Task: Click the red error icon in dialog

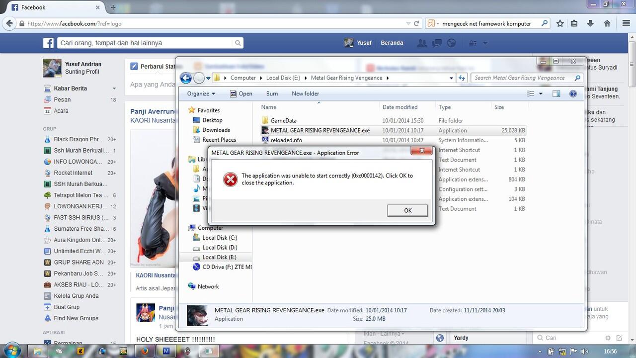Action: pos(230,179)
